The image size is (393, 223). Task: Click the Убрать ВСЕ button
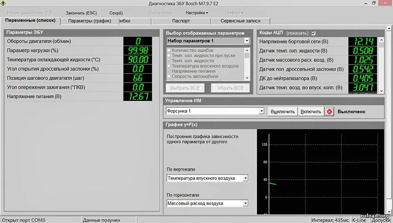click(x=231, y=88)
